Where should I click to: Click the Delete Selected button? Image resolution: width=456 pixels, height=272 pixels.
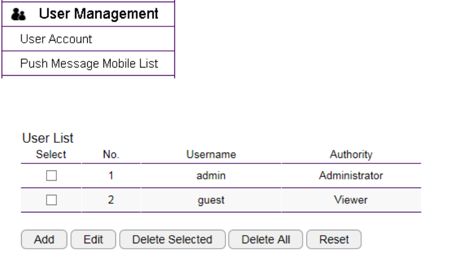[172, 240]
